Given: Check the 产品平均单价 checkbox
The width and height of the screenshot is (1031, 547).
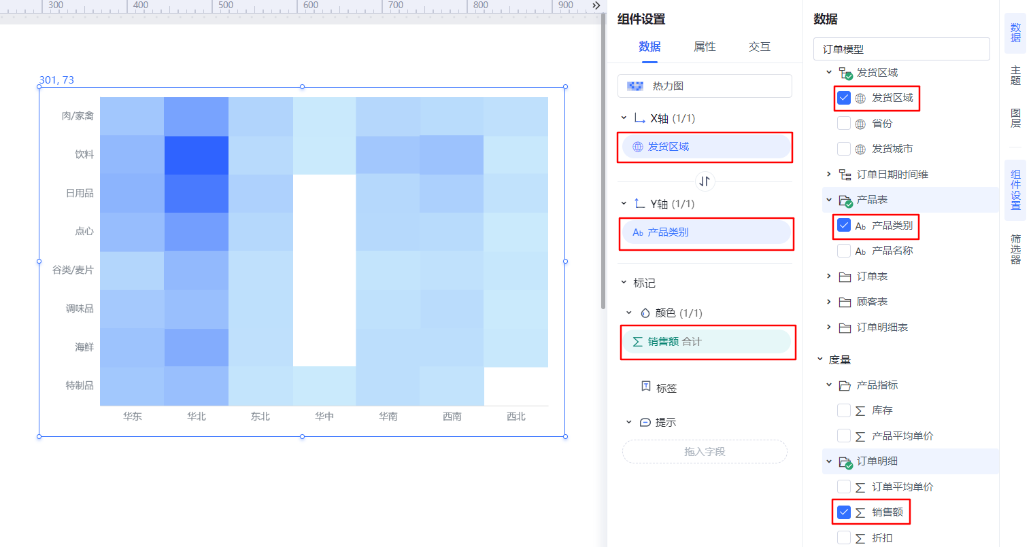Looking at the screenshot, I should tap(844, 436).
